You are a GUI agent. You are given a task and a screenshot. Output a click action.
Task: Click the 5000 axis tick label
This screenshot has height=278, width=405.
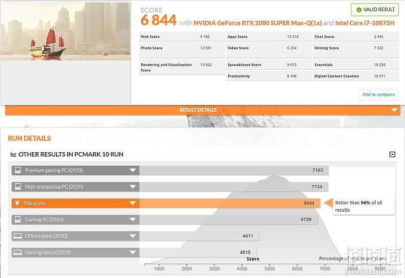269,268
